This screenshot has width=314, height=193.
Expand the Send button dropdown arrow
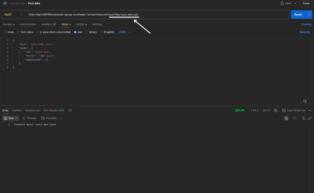click(x=309, y=15)
